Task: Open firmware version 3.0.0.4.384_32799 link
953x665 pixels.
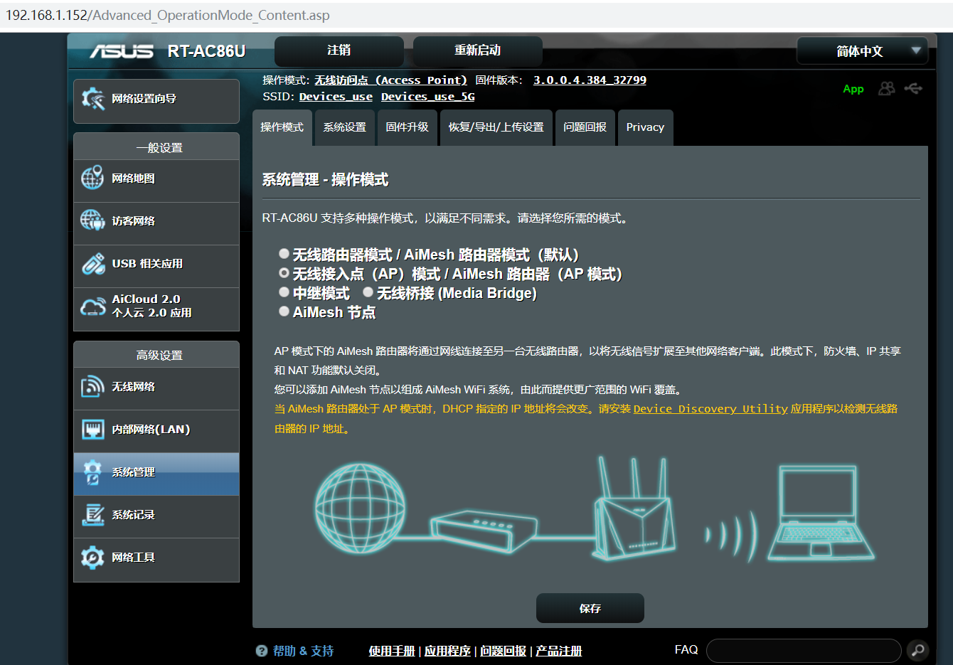Action: [x=590, y=80]
